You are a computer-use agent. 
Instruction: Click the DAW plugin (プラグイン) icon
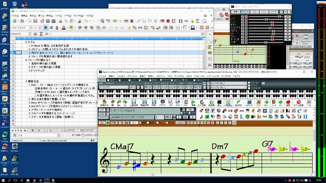(x=162, y=103)
